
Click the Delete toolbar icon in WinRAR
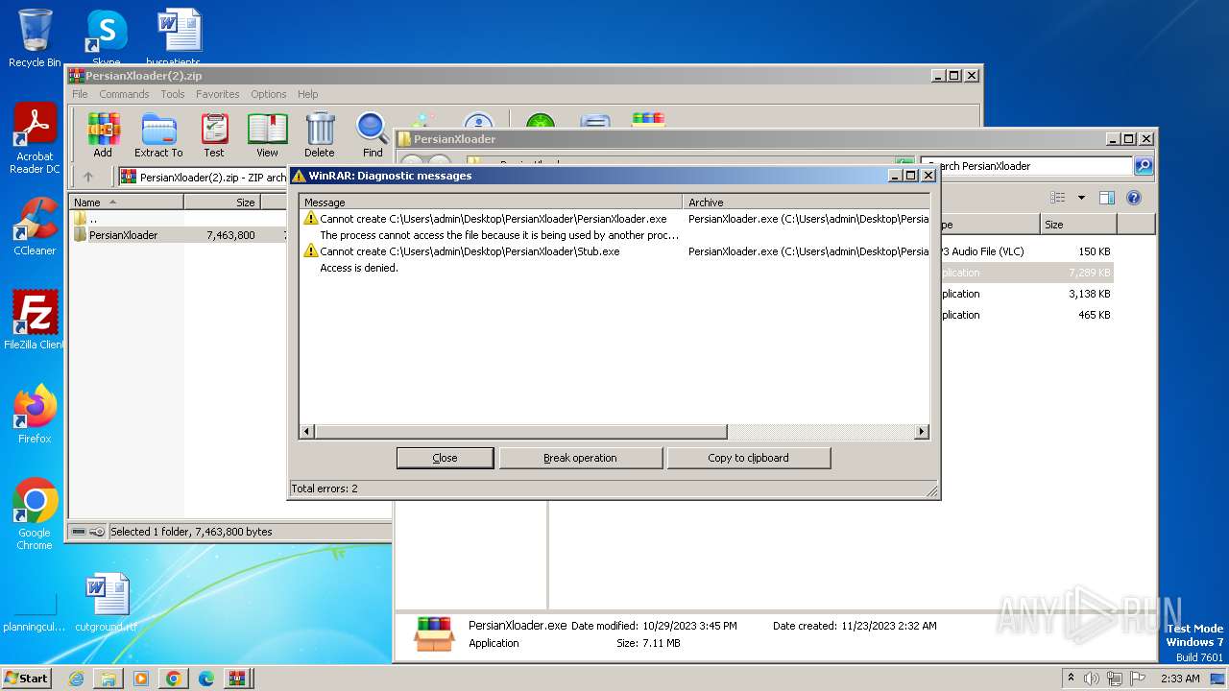pyautogui.click(x=320, y=135)
